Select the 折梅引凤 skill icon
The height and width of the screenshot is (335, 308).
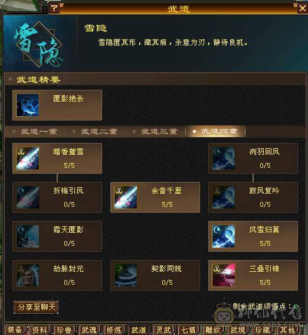tap(28, 197)
